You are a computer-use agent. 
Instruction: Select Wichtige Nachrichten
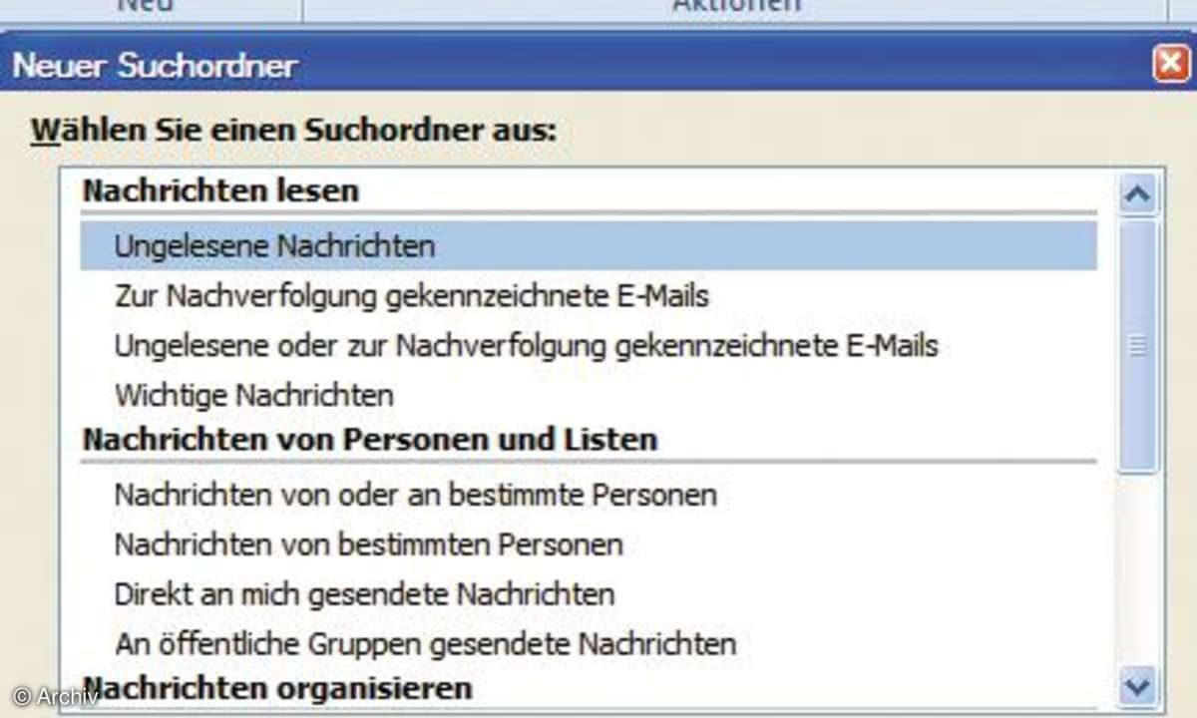[x=253, y=395]
